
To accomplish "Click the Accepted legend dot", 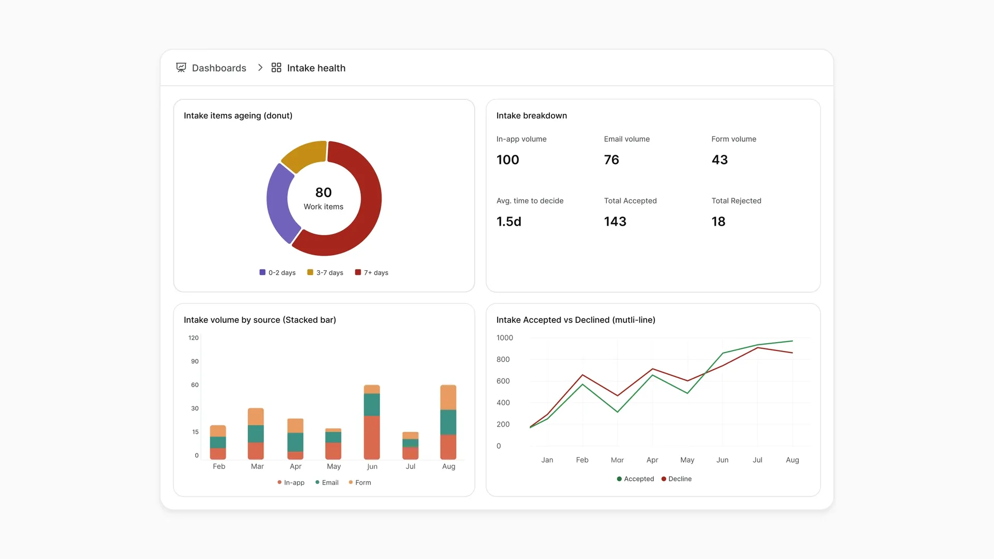I will coord(619,479).
